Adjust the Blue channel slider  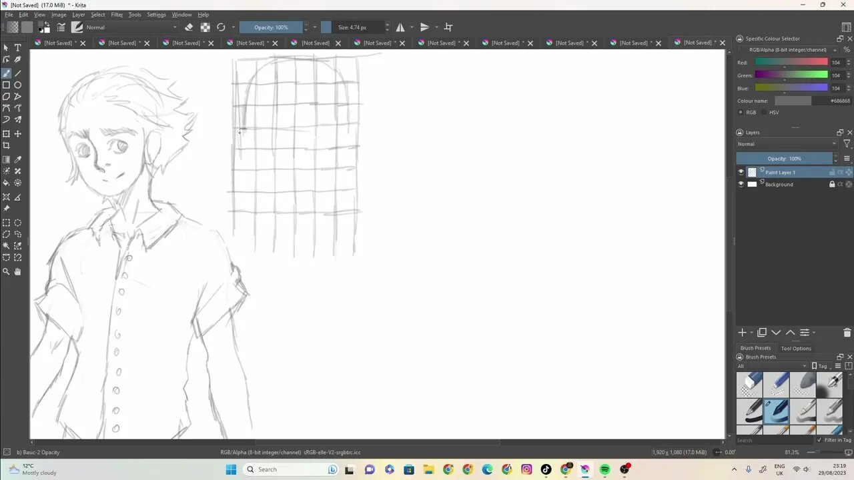(791, 88)
